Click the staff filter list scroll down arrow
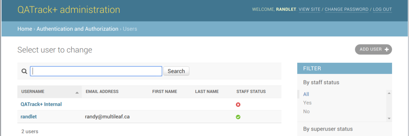Viewport: 409px width, 136px height. [389, 118]
